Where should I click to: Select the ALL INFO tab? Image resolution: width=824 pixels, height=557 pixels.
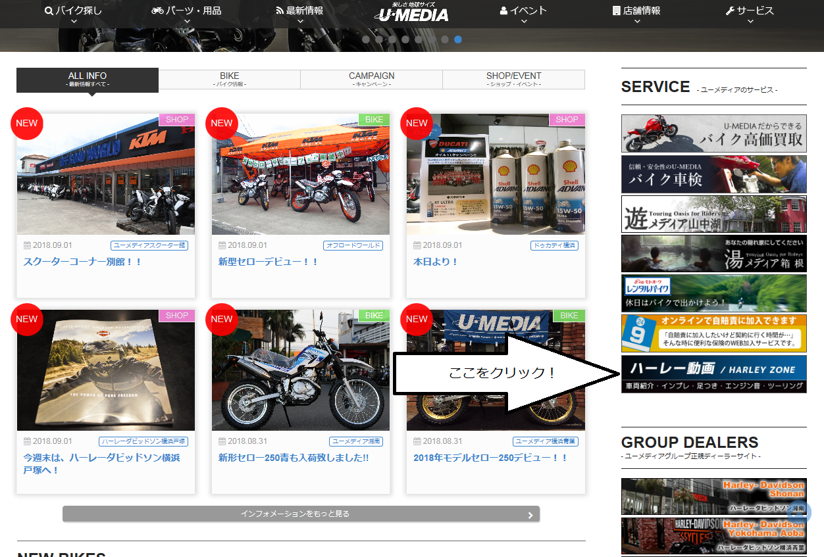coord(88,80)
